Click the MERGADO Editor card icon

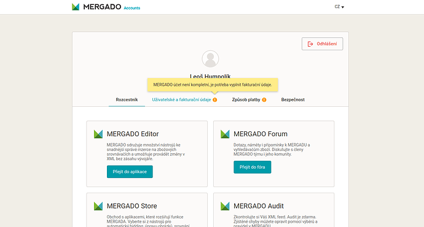(98, 134)
